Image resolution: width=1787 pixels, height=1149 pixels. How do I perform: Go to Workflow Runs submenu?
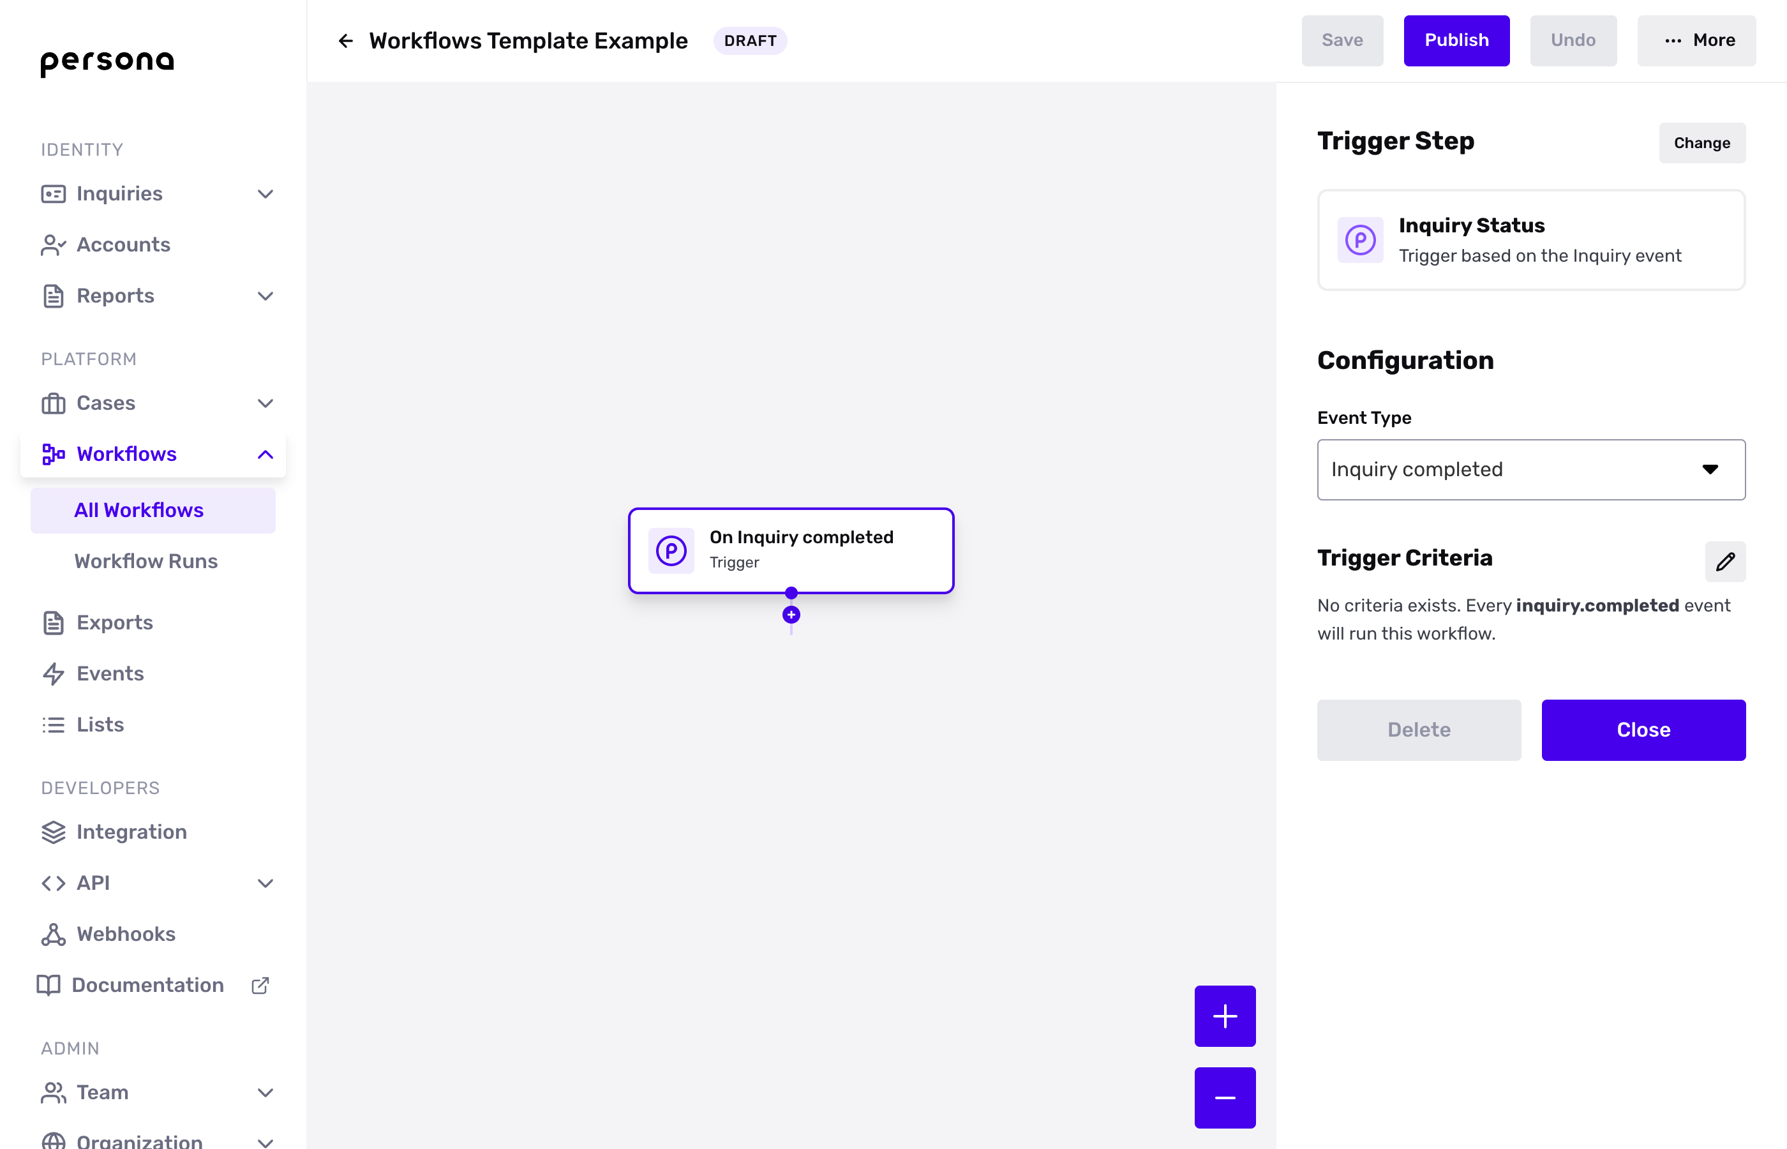tap(146, 561)
